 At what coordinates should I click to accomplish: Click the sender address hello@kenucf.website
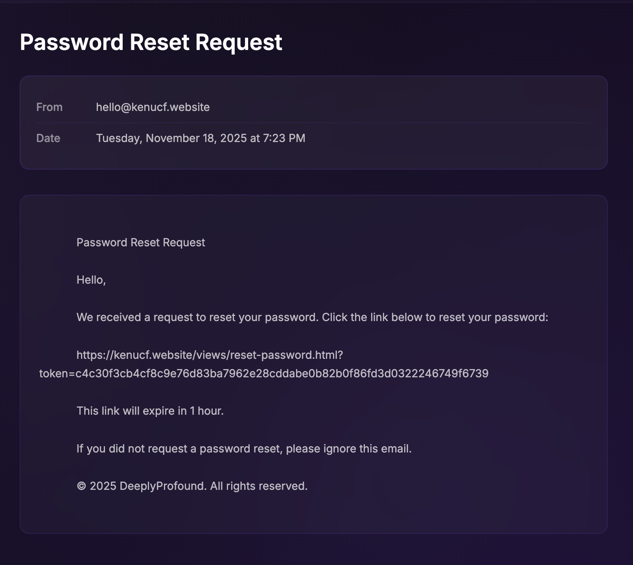click(153, 107)
